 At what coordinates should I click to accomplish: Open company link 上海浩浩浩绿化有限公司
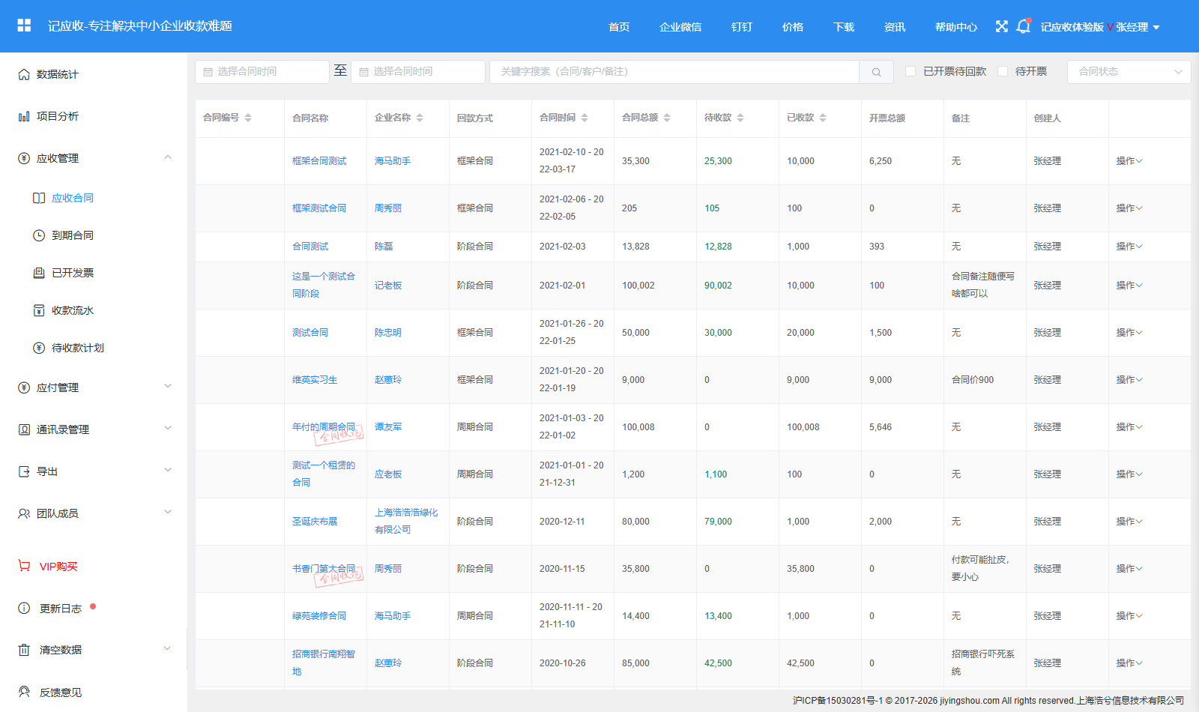point(406,521)
